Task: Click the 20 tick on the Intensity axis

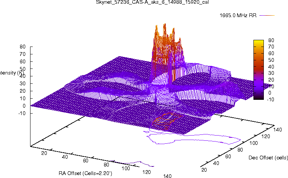Action: tap(23, 91)
